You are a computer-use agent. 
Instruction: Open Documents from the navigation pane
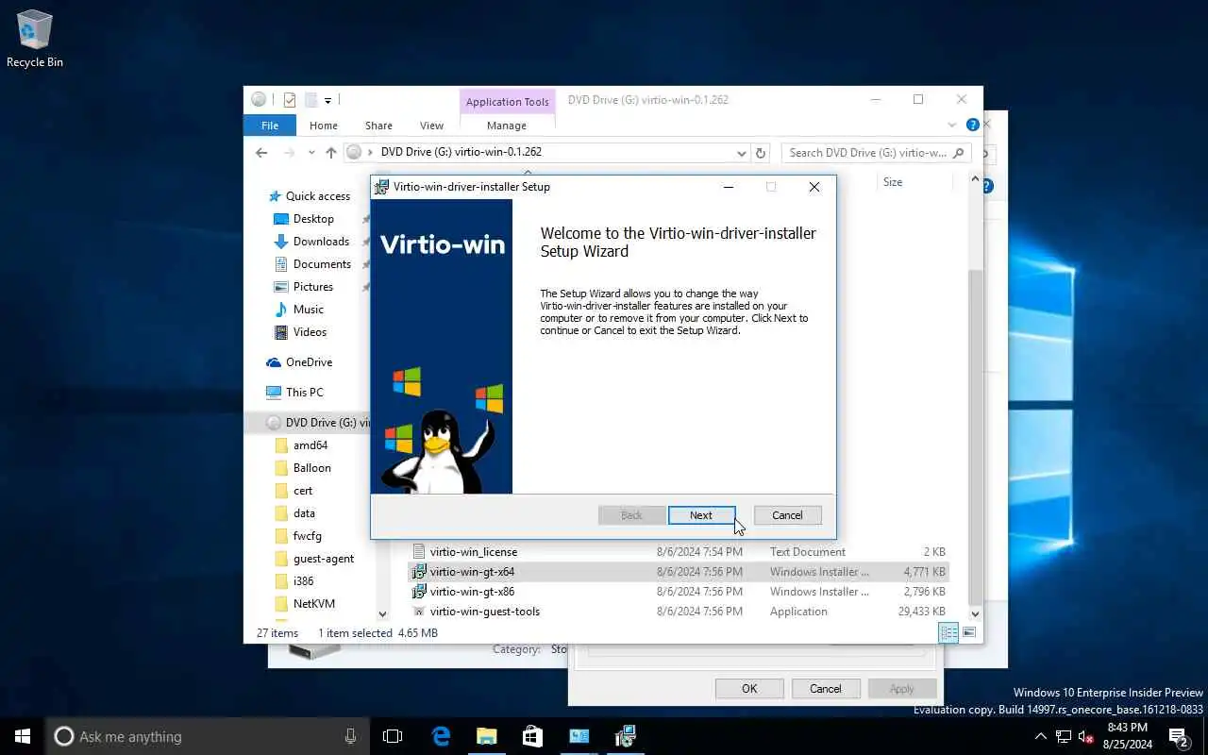[322, 264]
